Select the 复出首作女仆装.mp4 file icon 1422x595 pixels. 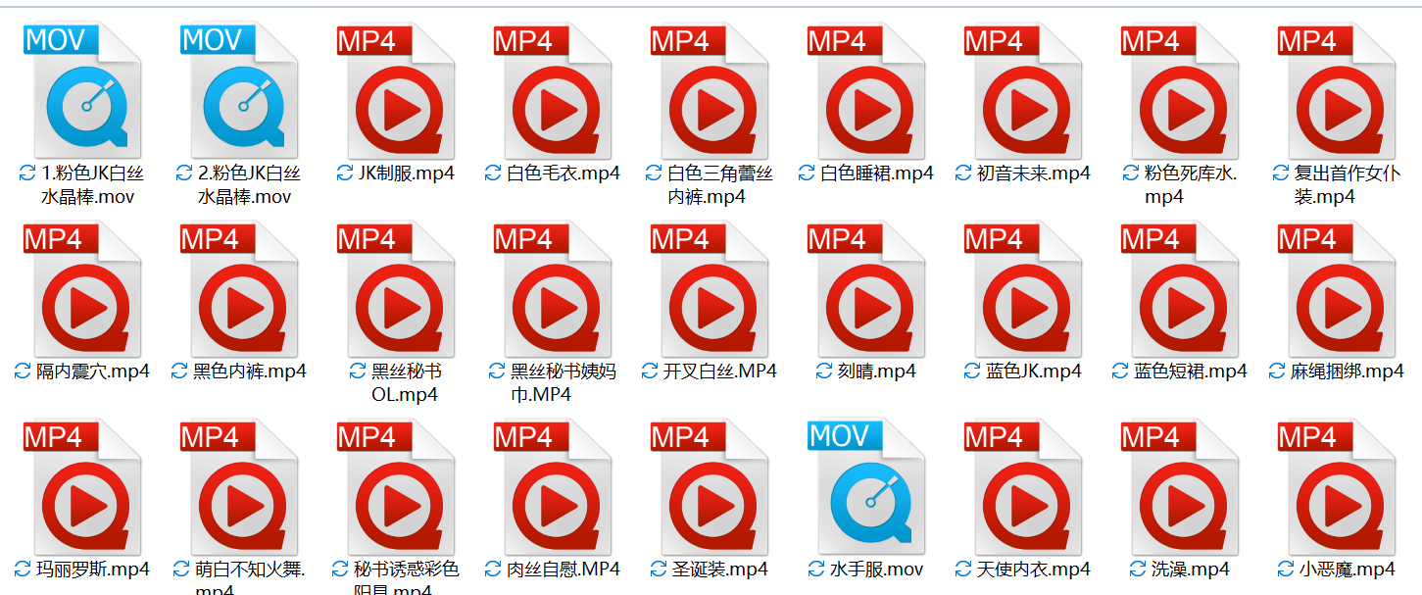coord(1337,90)
